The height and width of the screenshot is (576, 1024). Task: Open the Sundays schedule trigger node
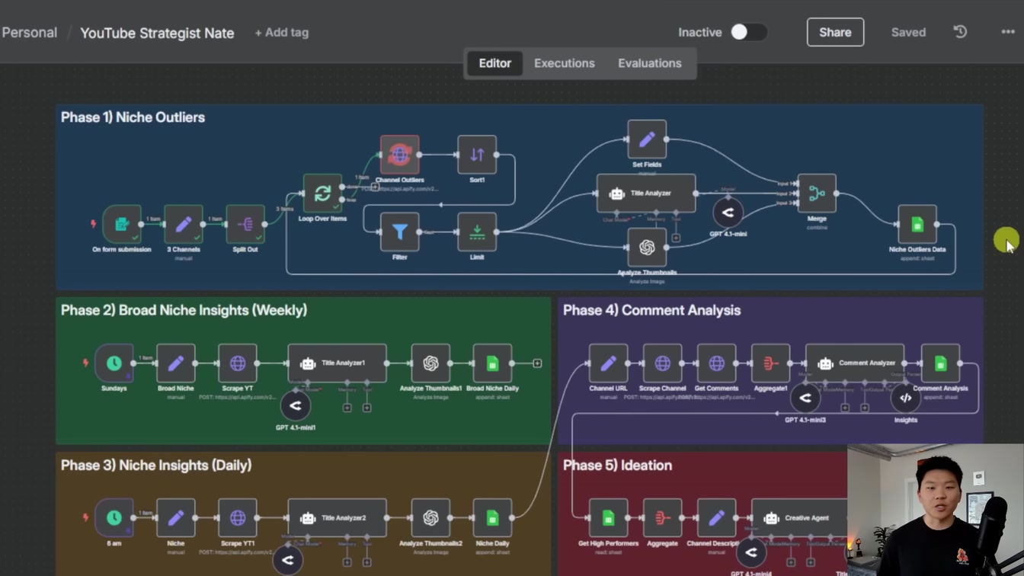[x=114, y=363]
